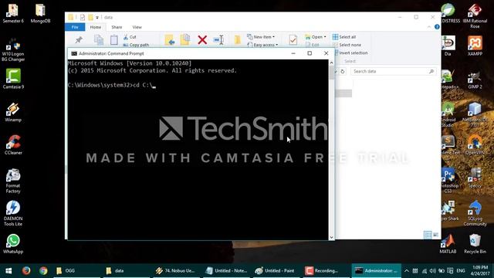Open GIMP 2 desktop shortcut
Image resolution: width=494 pixels, height=278 pixels.
coord(475,80)
